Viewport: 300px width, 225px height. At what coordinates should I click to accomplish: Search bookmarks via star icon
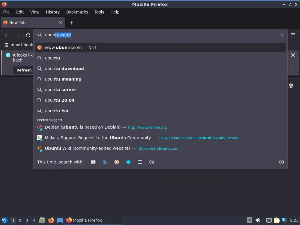click(128, 162)
